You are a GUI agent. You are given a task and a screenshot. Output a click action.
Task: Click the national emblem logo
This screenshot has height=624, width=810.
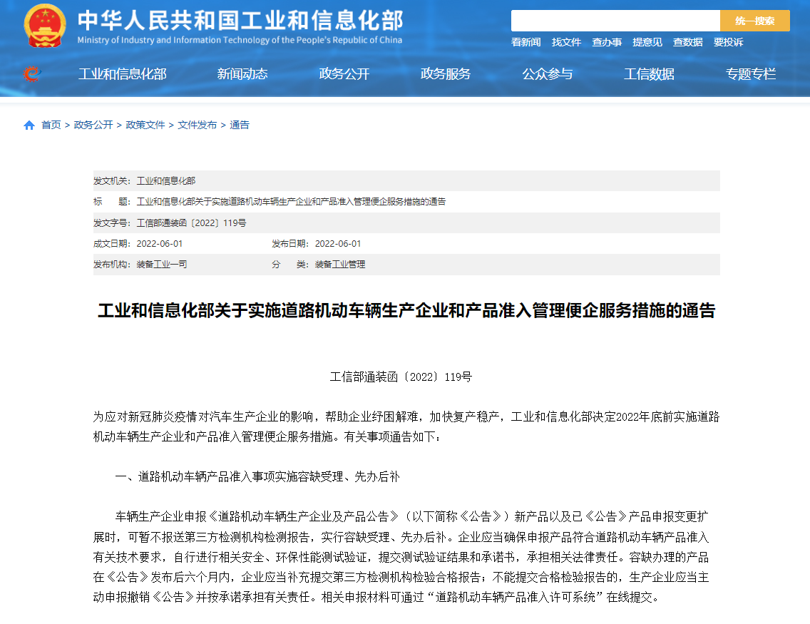point(45,26)
